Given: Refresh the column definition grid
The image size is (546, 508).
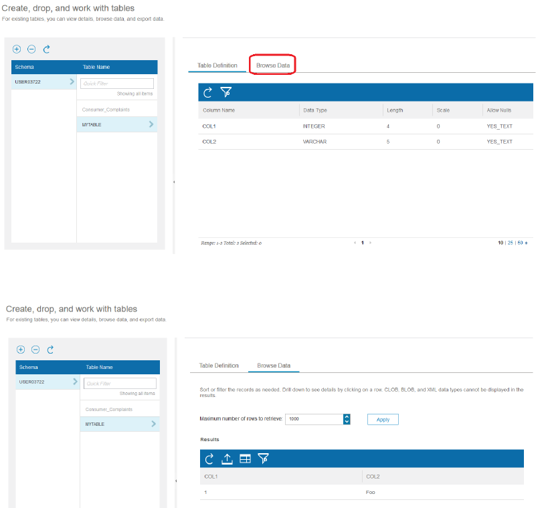Looking at the screenshot, I should click(x=208, y=92).
